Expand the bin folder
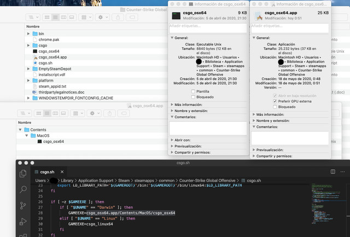The width and height of the screenshot is (350, 237). pyautogui.click(x=28, y=33)
